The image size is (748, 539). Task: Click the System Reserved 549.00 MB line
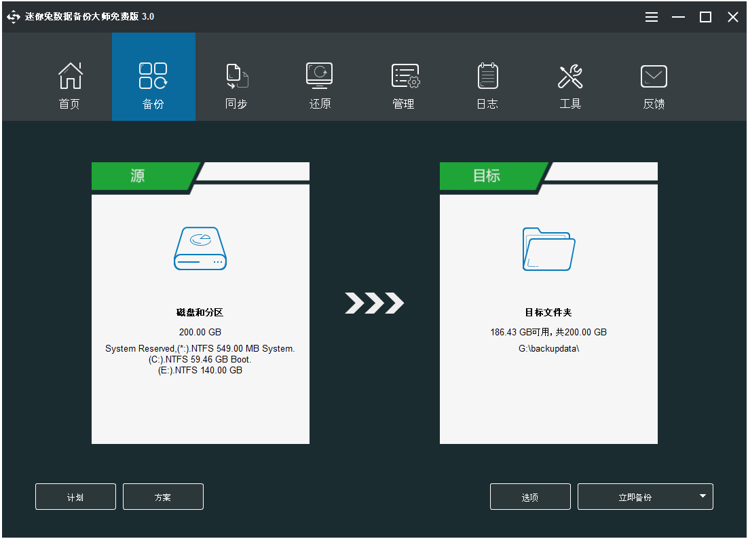(x=200, y=349)
